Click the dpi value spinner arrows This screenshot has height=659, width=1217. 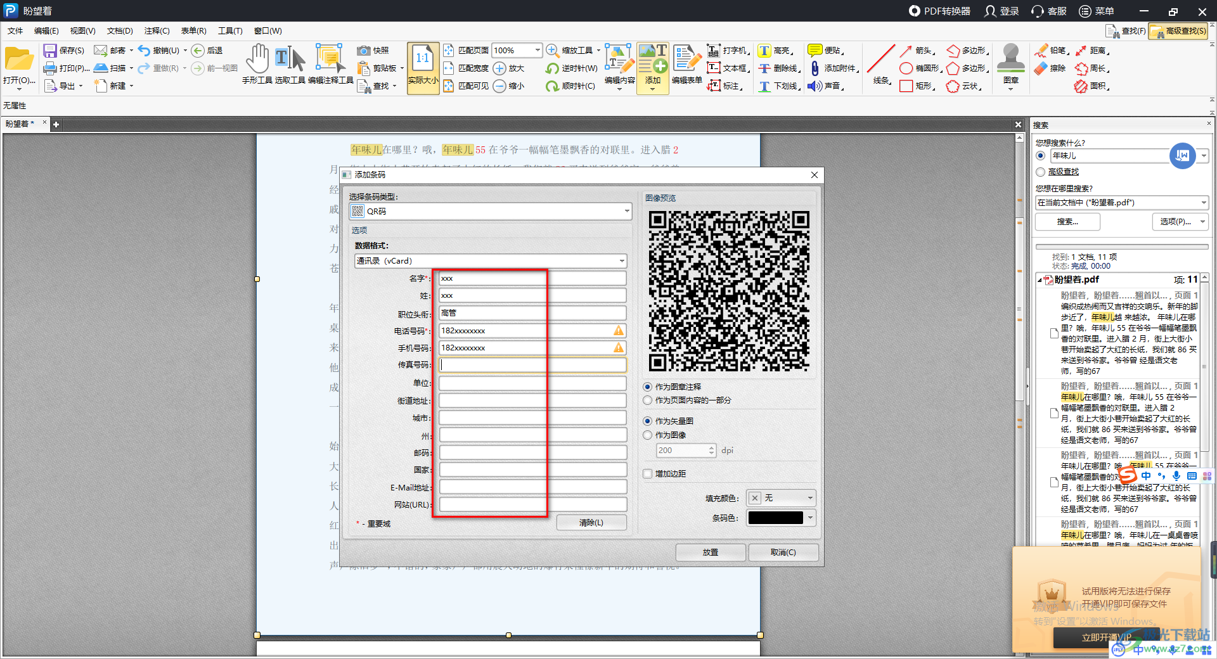pos(712,451)
